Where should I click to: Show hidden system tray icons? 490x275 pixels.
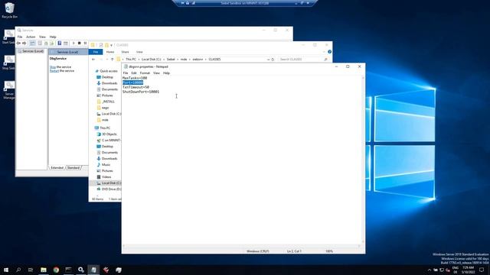click(430, 270)
